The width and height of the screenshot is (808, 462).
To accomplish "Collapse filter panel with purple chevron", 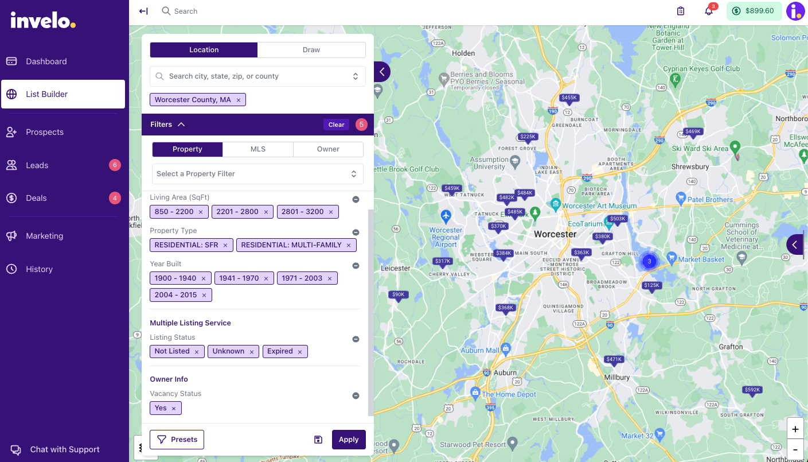I will (382, 72).
